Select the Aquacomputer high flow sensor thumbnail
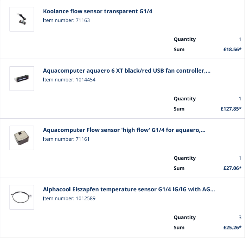 pos(22,138)
